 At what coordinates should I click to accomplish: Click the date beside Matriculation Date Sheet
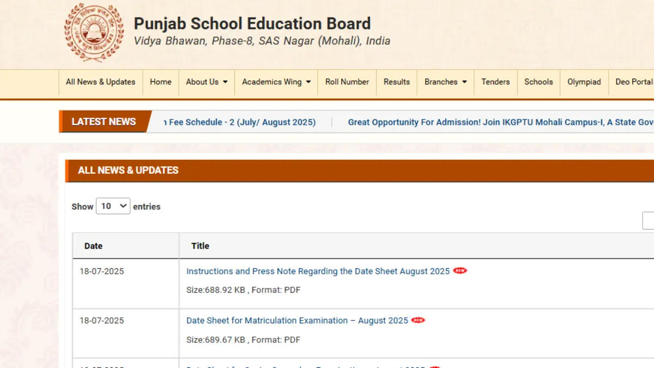(102, 321)
